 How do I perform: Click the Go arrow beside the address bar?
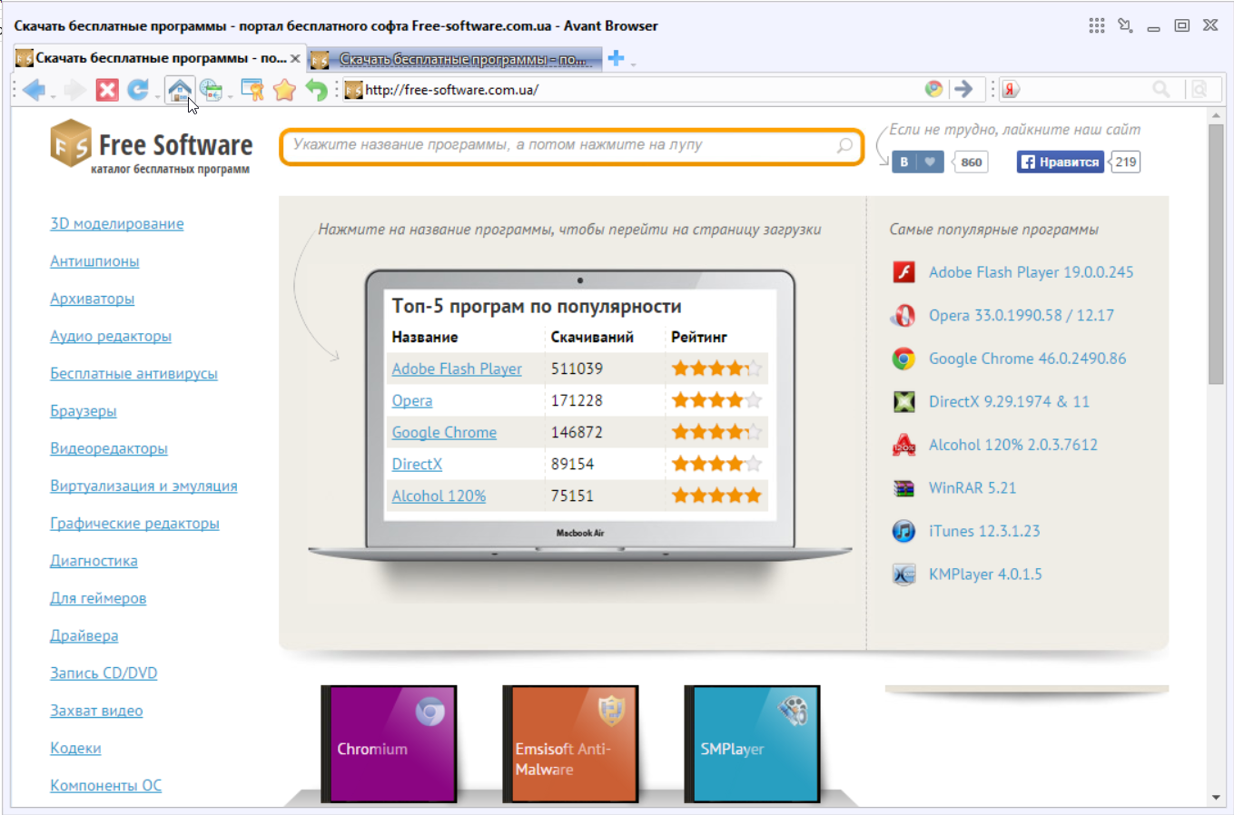tap(963, 89)
